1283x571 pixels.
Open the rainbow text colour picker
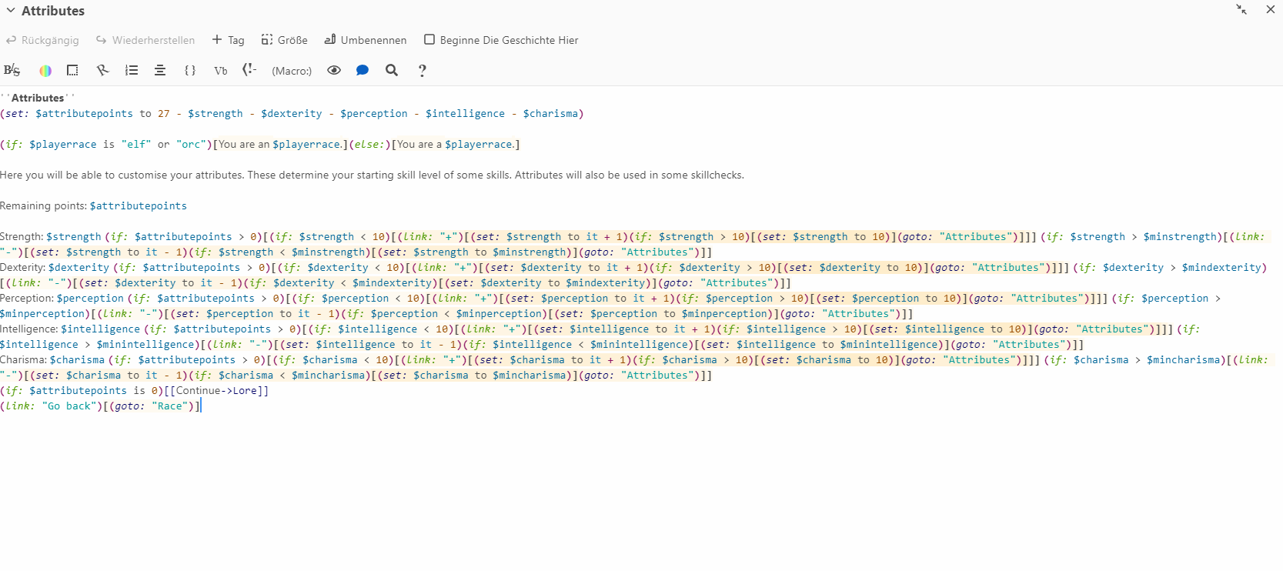click(45, 70)
